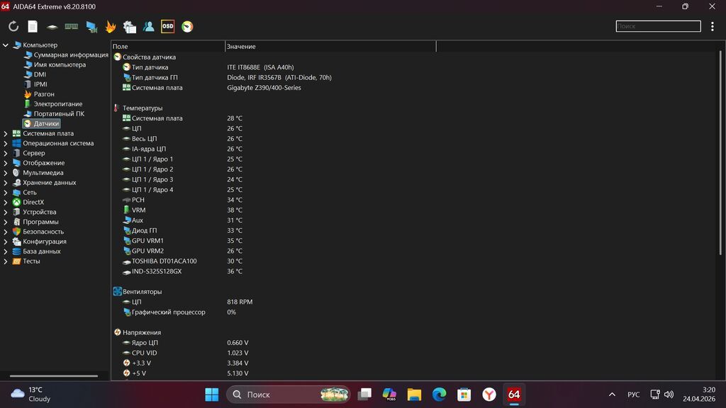The height and width of the screenshot is (408, 726).
Task: Open File Explorer from the taskbar
Action: click(414, 395)
